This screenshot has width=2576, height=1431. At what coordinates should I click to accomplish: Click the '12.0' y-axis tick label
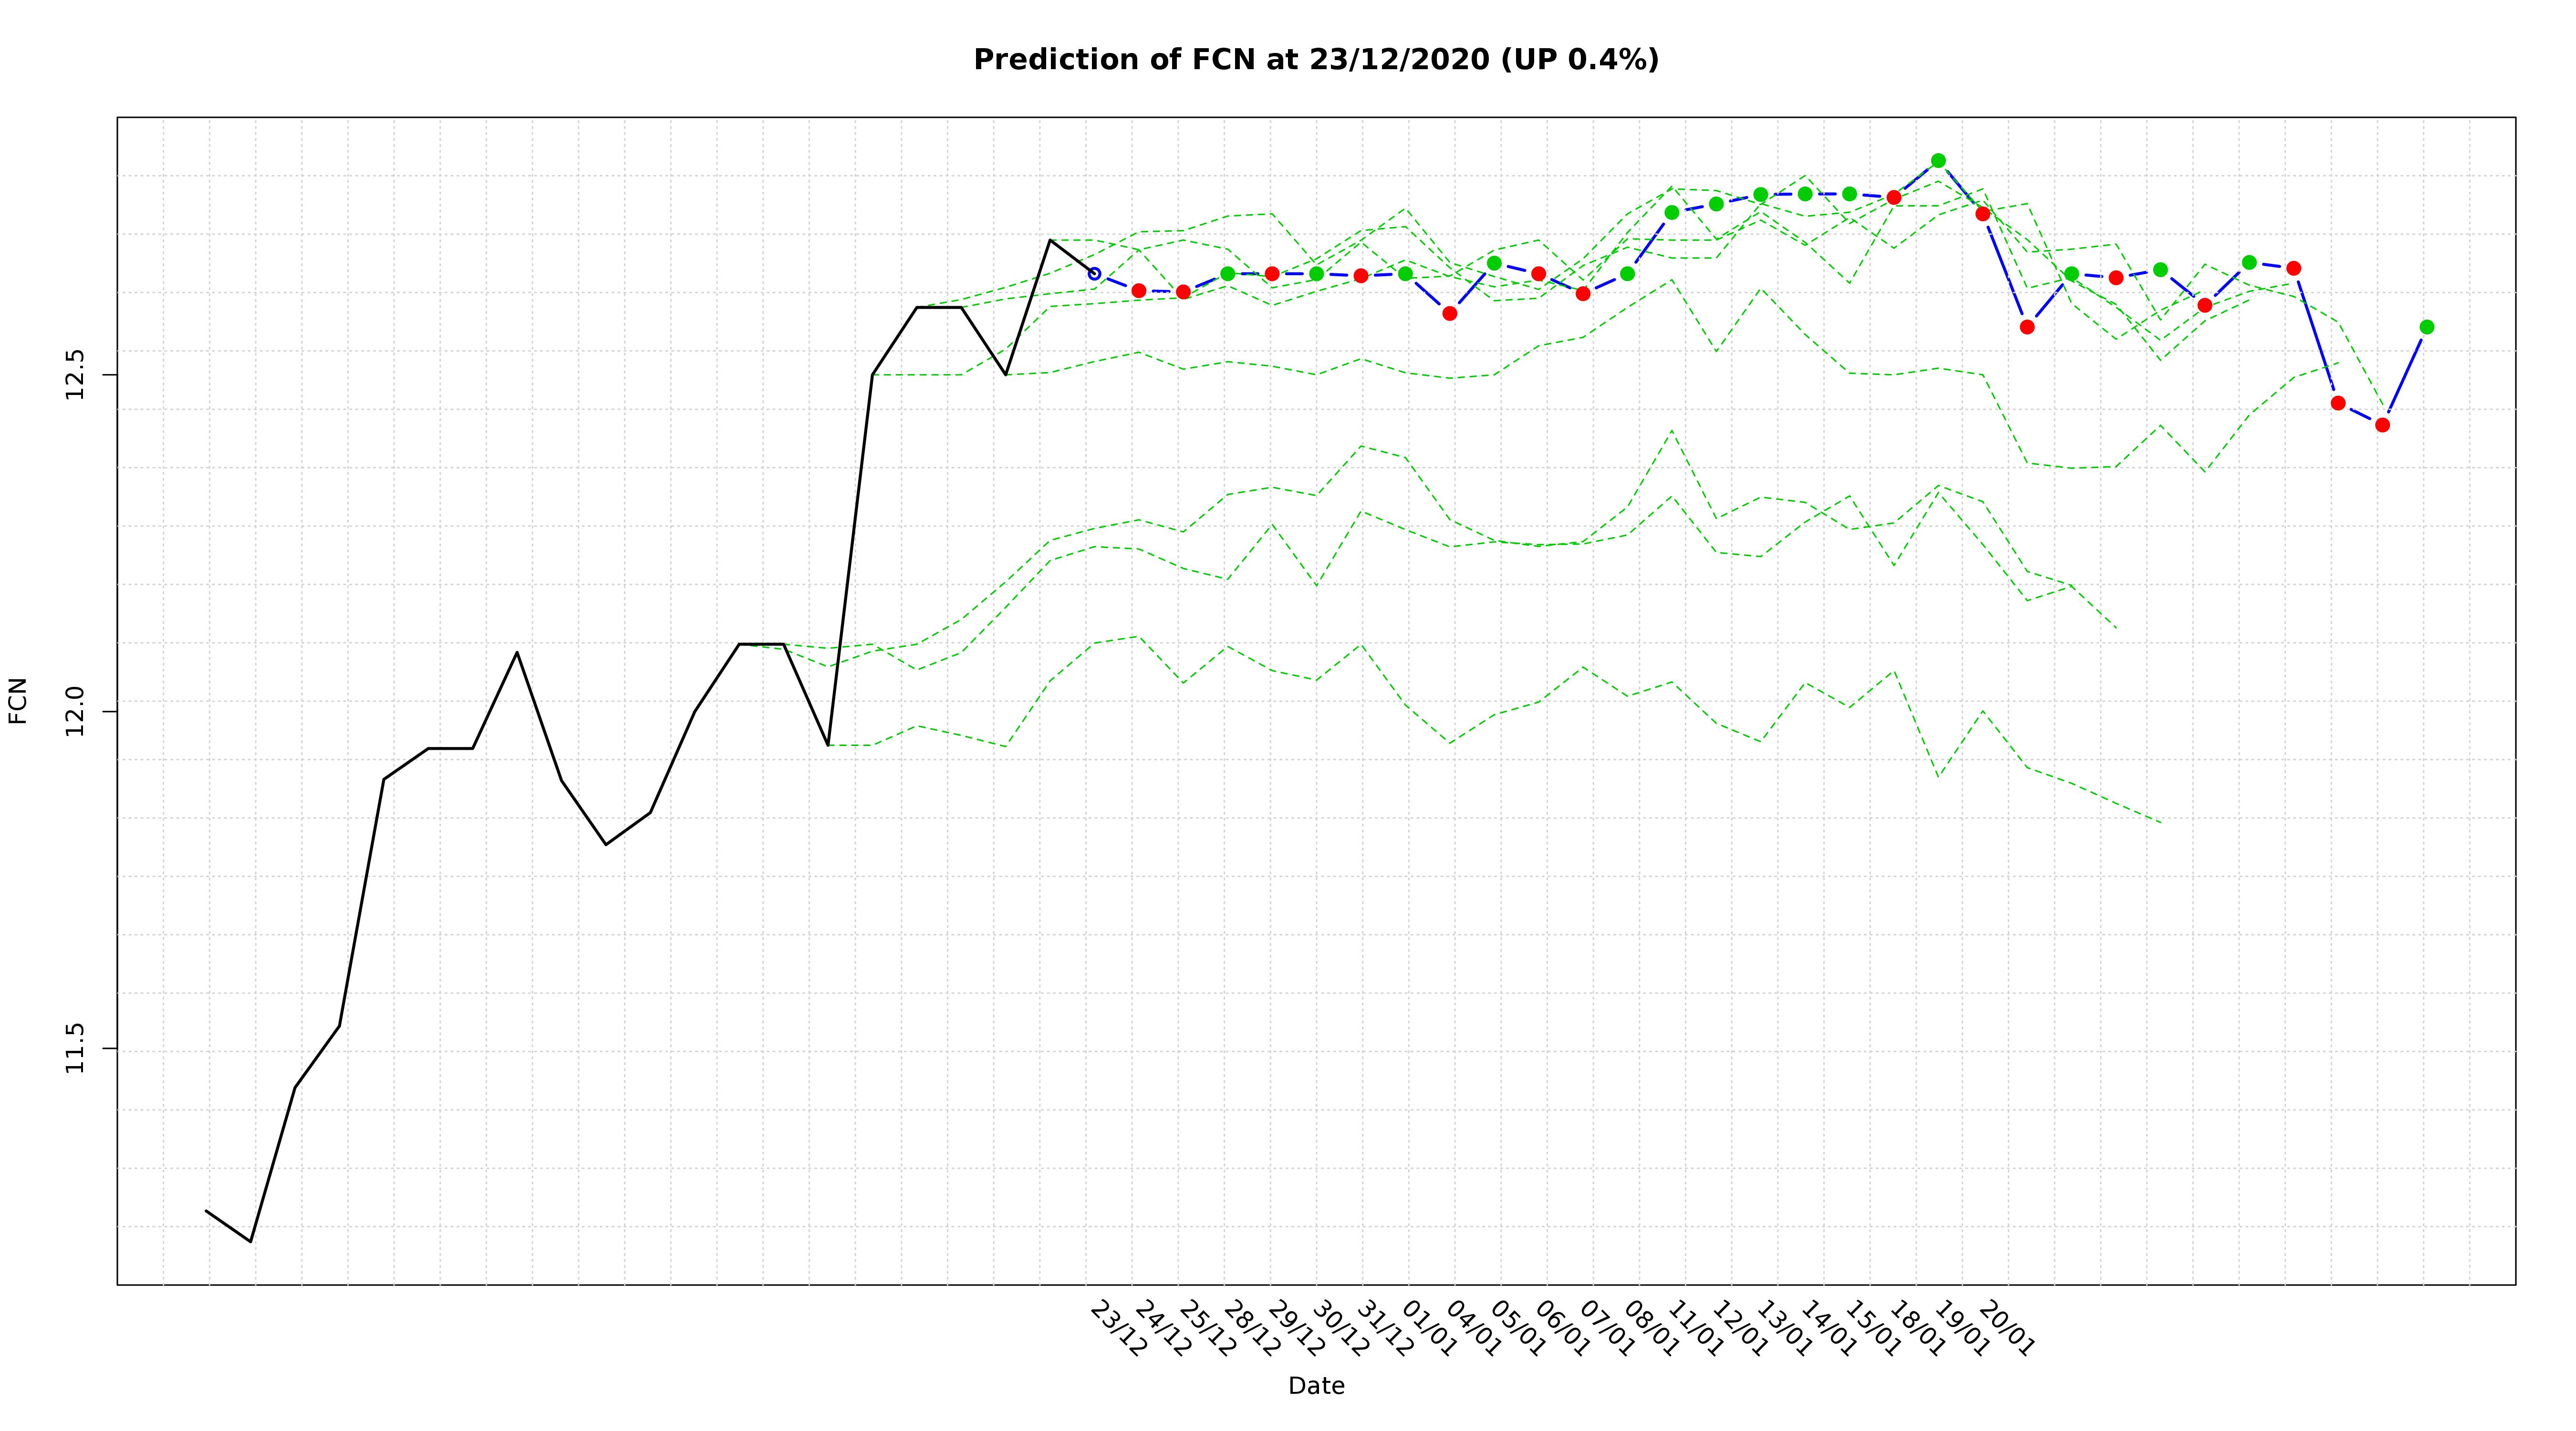click(76, 712)
